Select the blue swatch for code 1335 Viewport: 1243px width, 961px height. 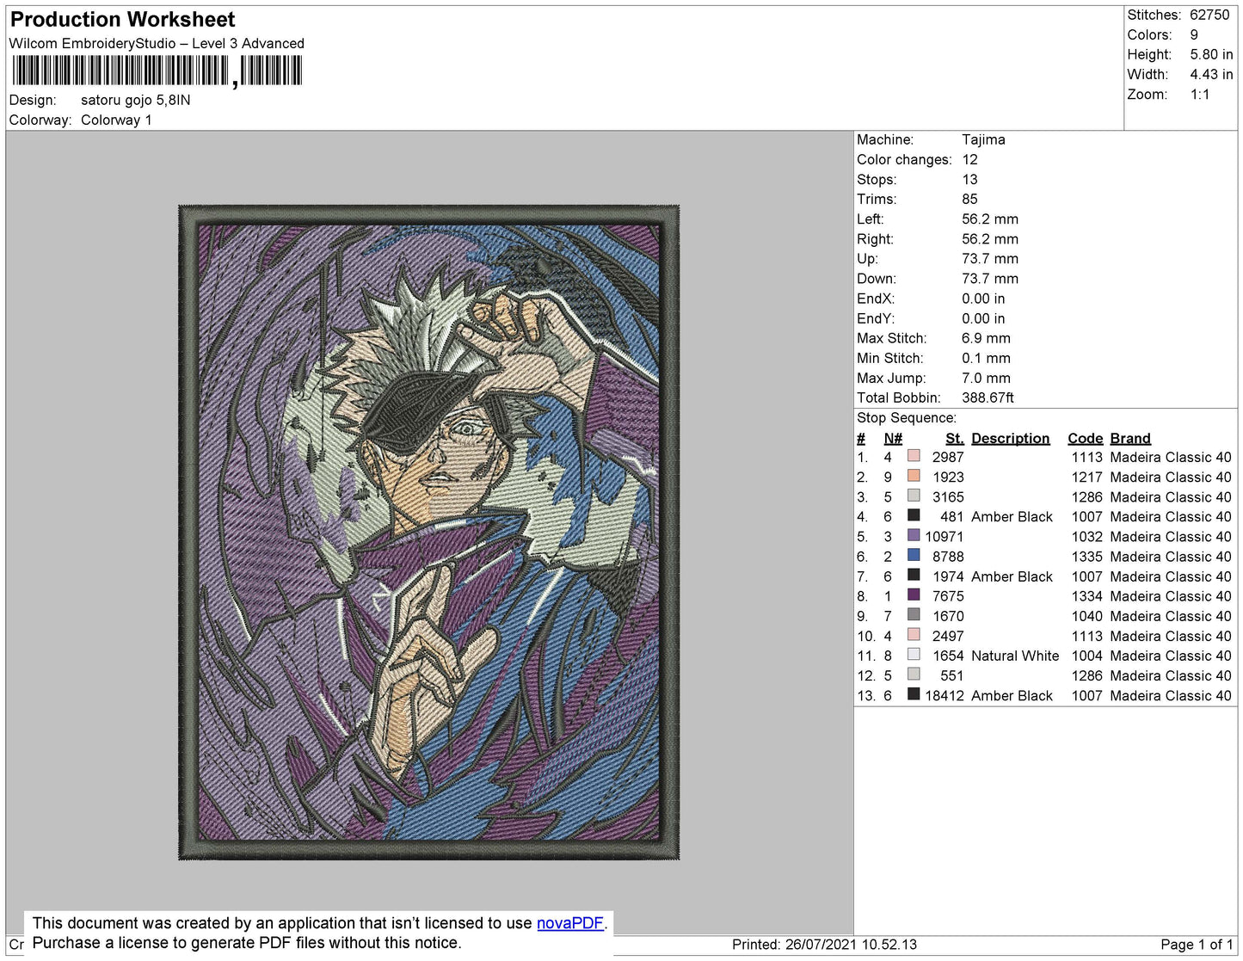(x=914, y=556)
